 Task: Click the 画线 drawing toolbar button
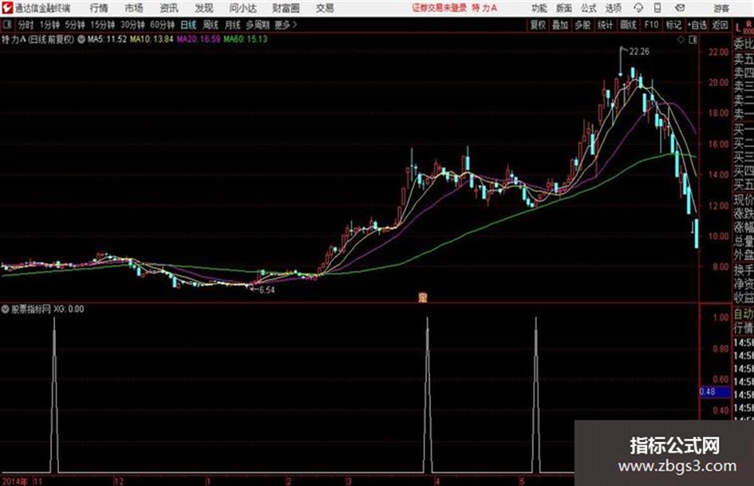628,25
